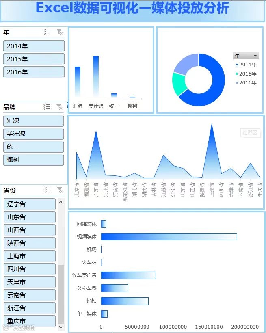
Task: Choose 上海市 in province slicer
Action: click(x=30, y=256)
